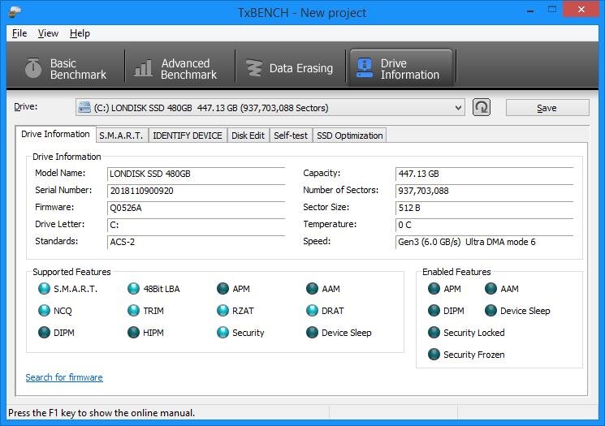Expand the Drive selection dropdown

458,108
